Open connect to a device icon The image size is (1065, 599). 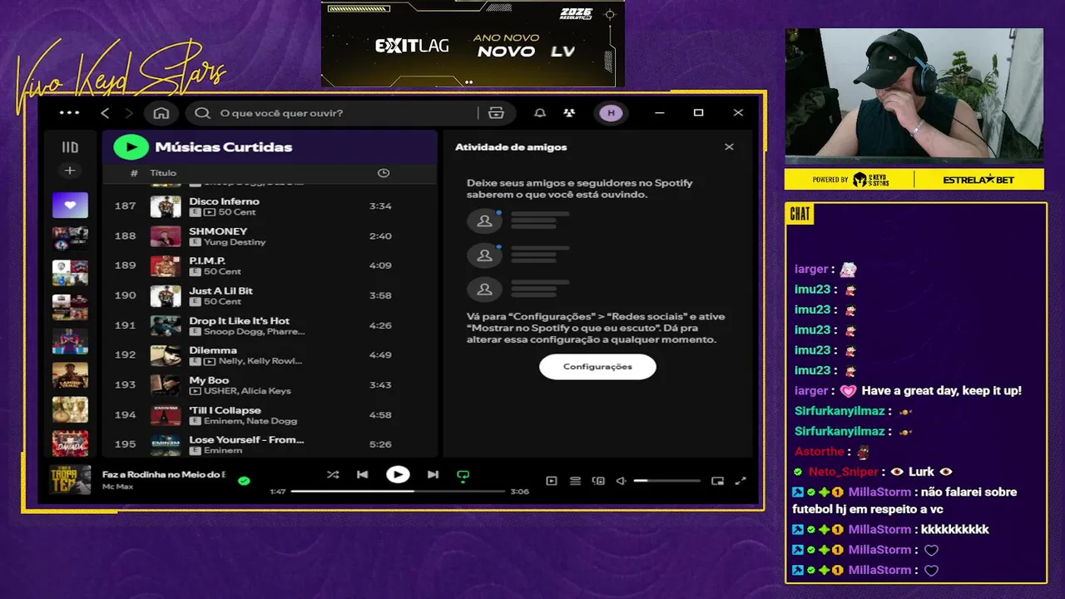pos(598,481)
